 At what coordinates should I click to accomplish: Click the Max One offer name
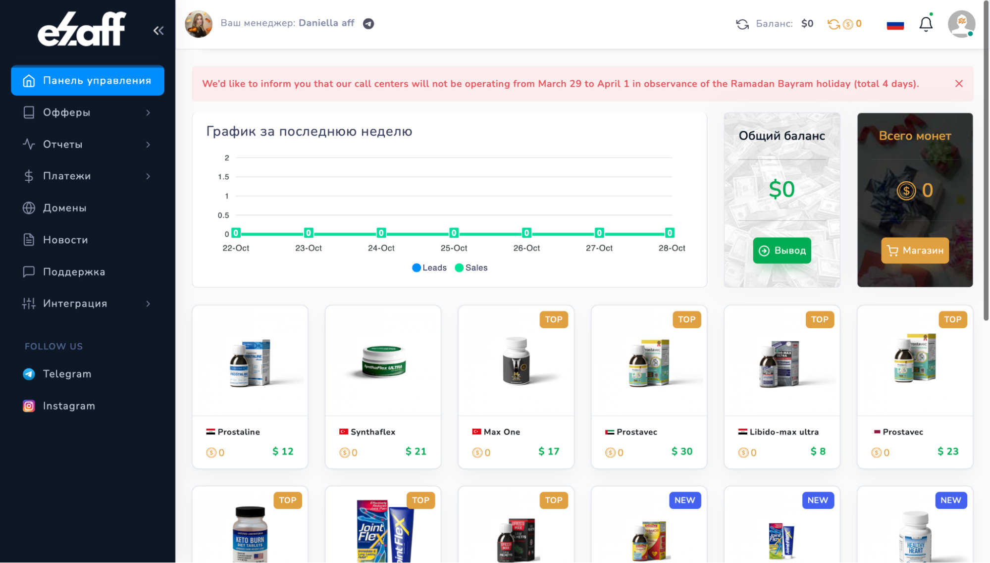coord(502,432)
